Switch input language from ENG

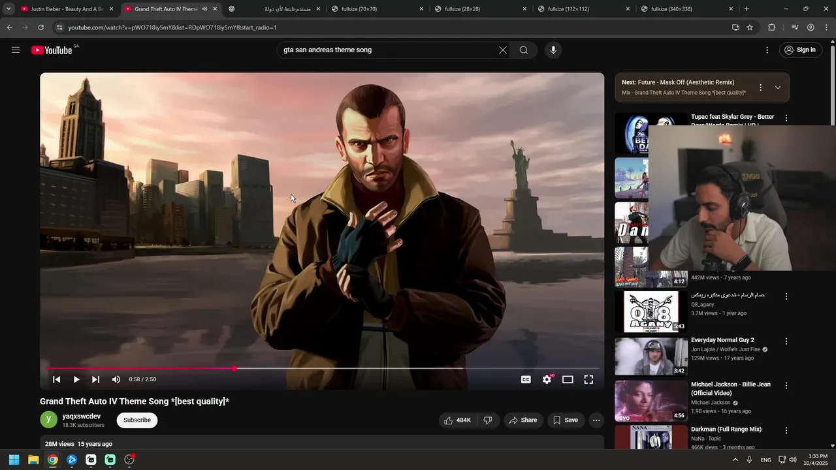[765, 460]
